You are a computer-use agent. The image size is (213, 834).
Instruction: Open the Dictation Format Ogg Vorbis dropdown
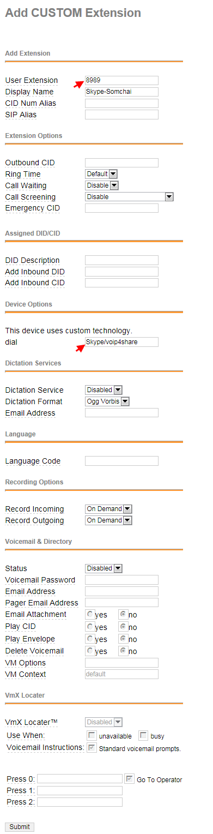click(x=108, y=401)
